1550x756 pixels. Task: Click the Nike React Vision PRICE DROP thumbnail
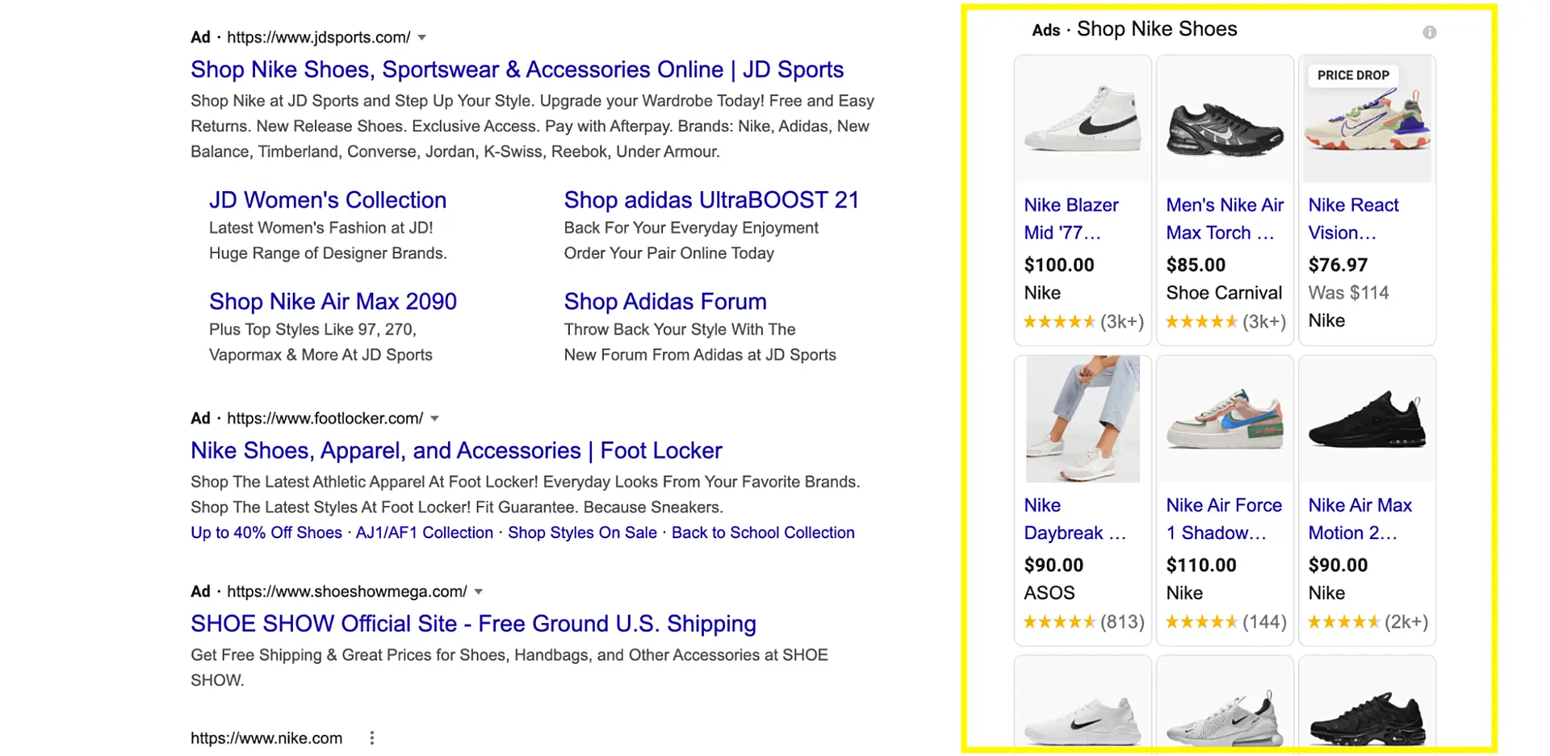pos(1367,119)
